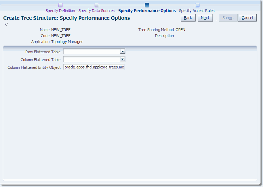This screenshot has width=263, height=187.
Task: Open the Row Flattened Table dropdown arrow
Action: 122,52
